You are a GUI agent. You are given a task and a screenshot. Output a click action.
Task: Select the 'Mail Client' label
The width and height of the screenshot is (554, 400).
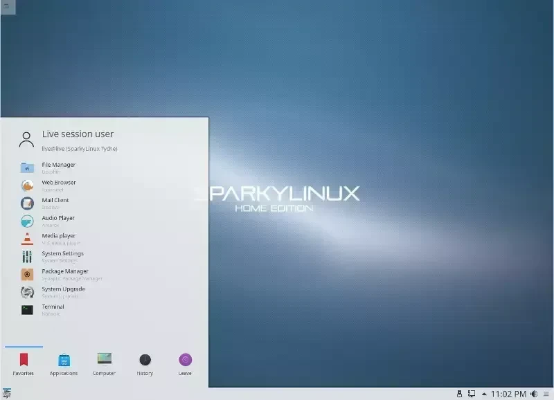(x=55, y=200)
